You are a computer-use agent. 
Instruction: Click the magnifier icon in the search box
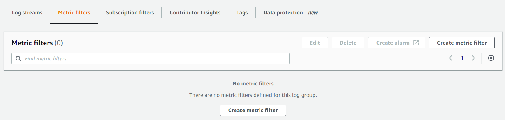click(18, 59)
